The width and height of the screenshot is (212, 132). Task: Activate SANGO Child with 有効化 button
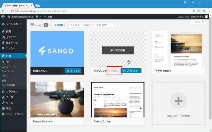point(115,71)
